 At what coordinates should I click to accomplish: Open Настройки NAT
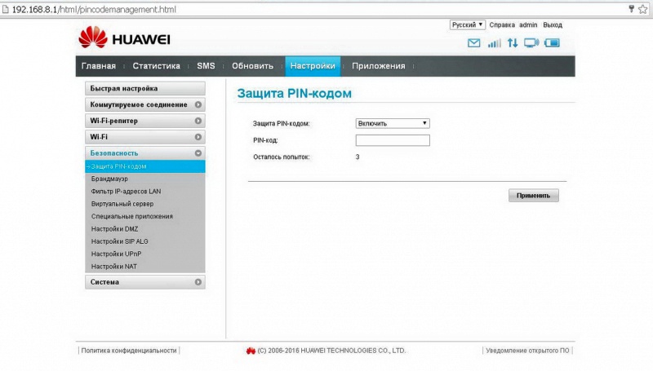pos(113,266)
